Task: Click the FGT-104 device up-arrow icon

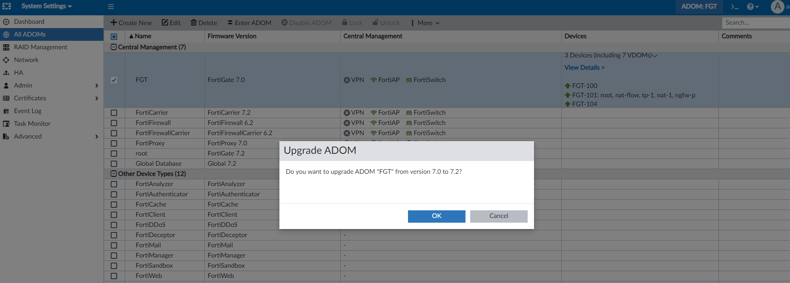Action: [567, 104]
